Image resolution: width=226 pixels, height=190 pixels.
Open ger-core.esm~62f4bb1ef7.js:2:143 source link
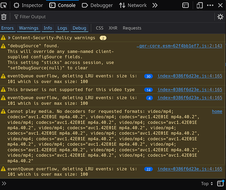click(x=179, y=46)
